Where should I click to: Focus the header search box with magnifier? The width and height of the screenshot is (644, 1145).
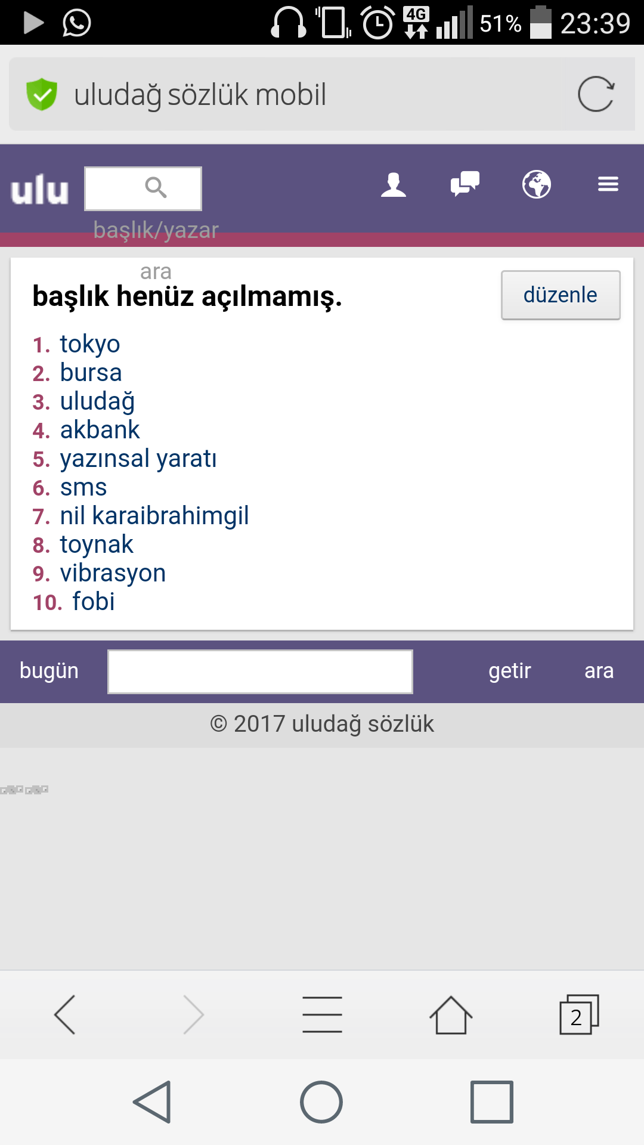click(143, 188)
